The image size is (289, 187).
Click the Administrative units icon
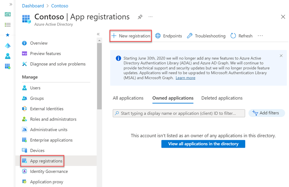[24, 130]
